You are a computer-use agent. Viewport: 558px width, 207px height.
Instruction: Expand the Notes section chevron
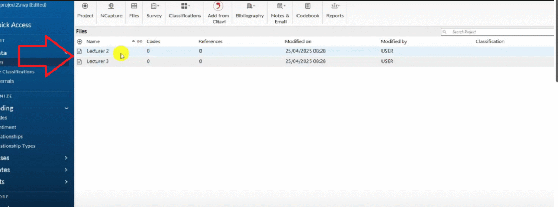coord(66,170)
